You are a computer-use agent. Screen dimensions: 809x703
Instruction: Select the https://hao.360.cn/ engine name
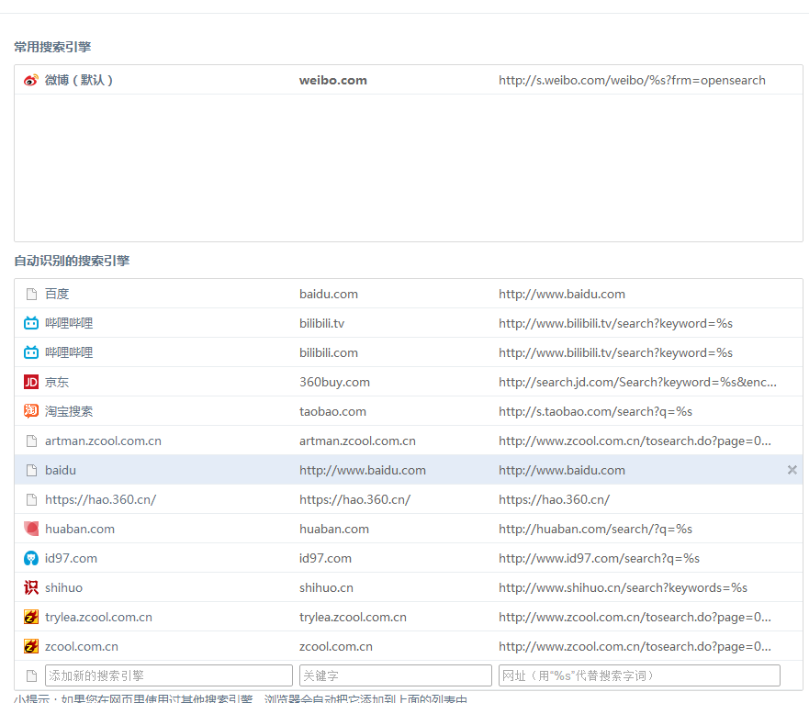(x=100, y=500)
